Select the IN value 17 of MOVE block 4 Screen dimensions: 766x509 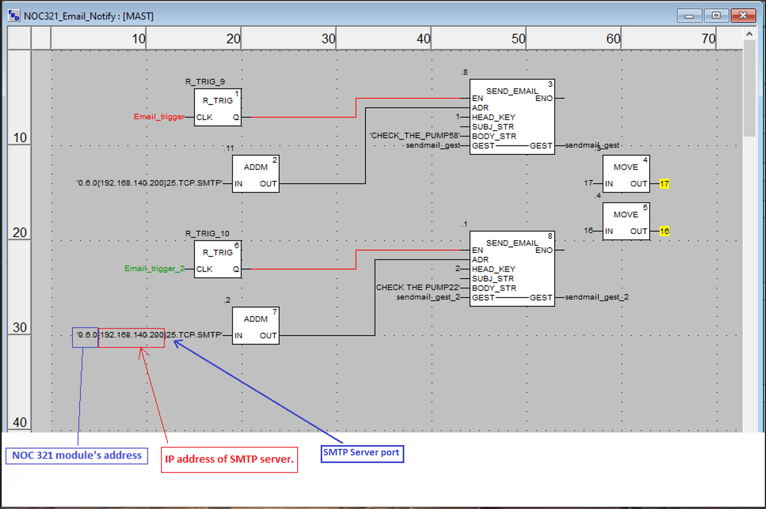click(589, 183)
